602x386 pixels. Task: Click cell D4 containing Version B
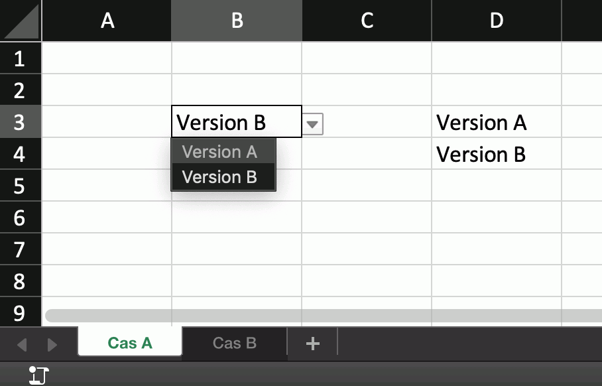pos(495,155)
